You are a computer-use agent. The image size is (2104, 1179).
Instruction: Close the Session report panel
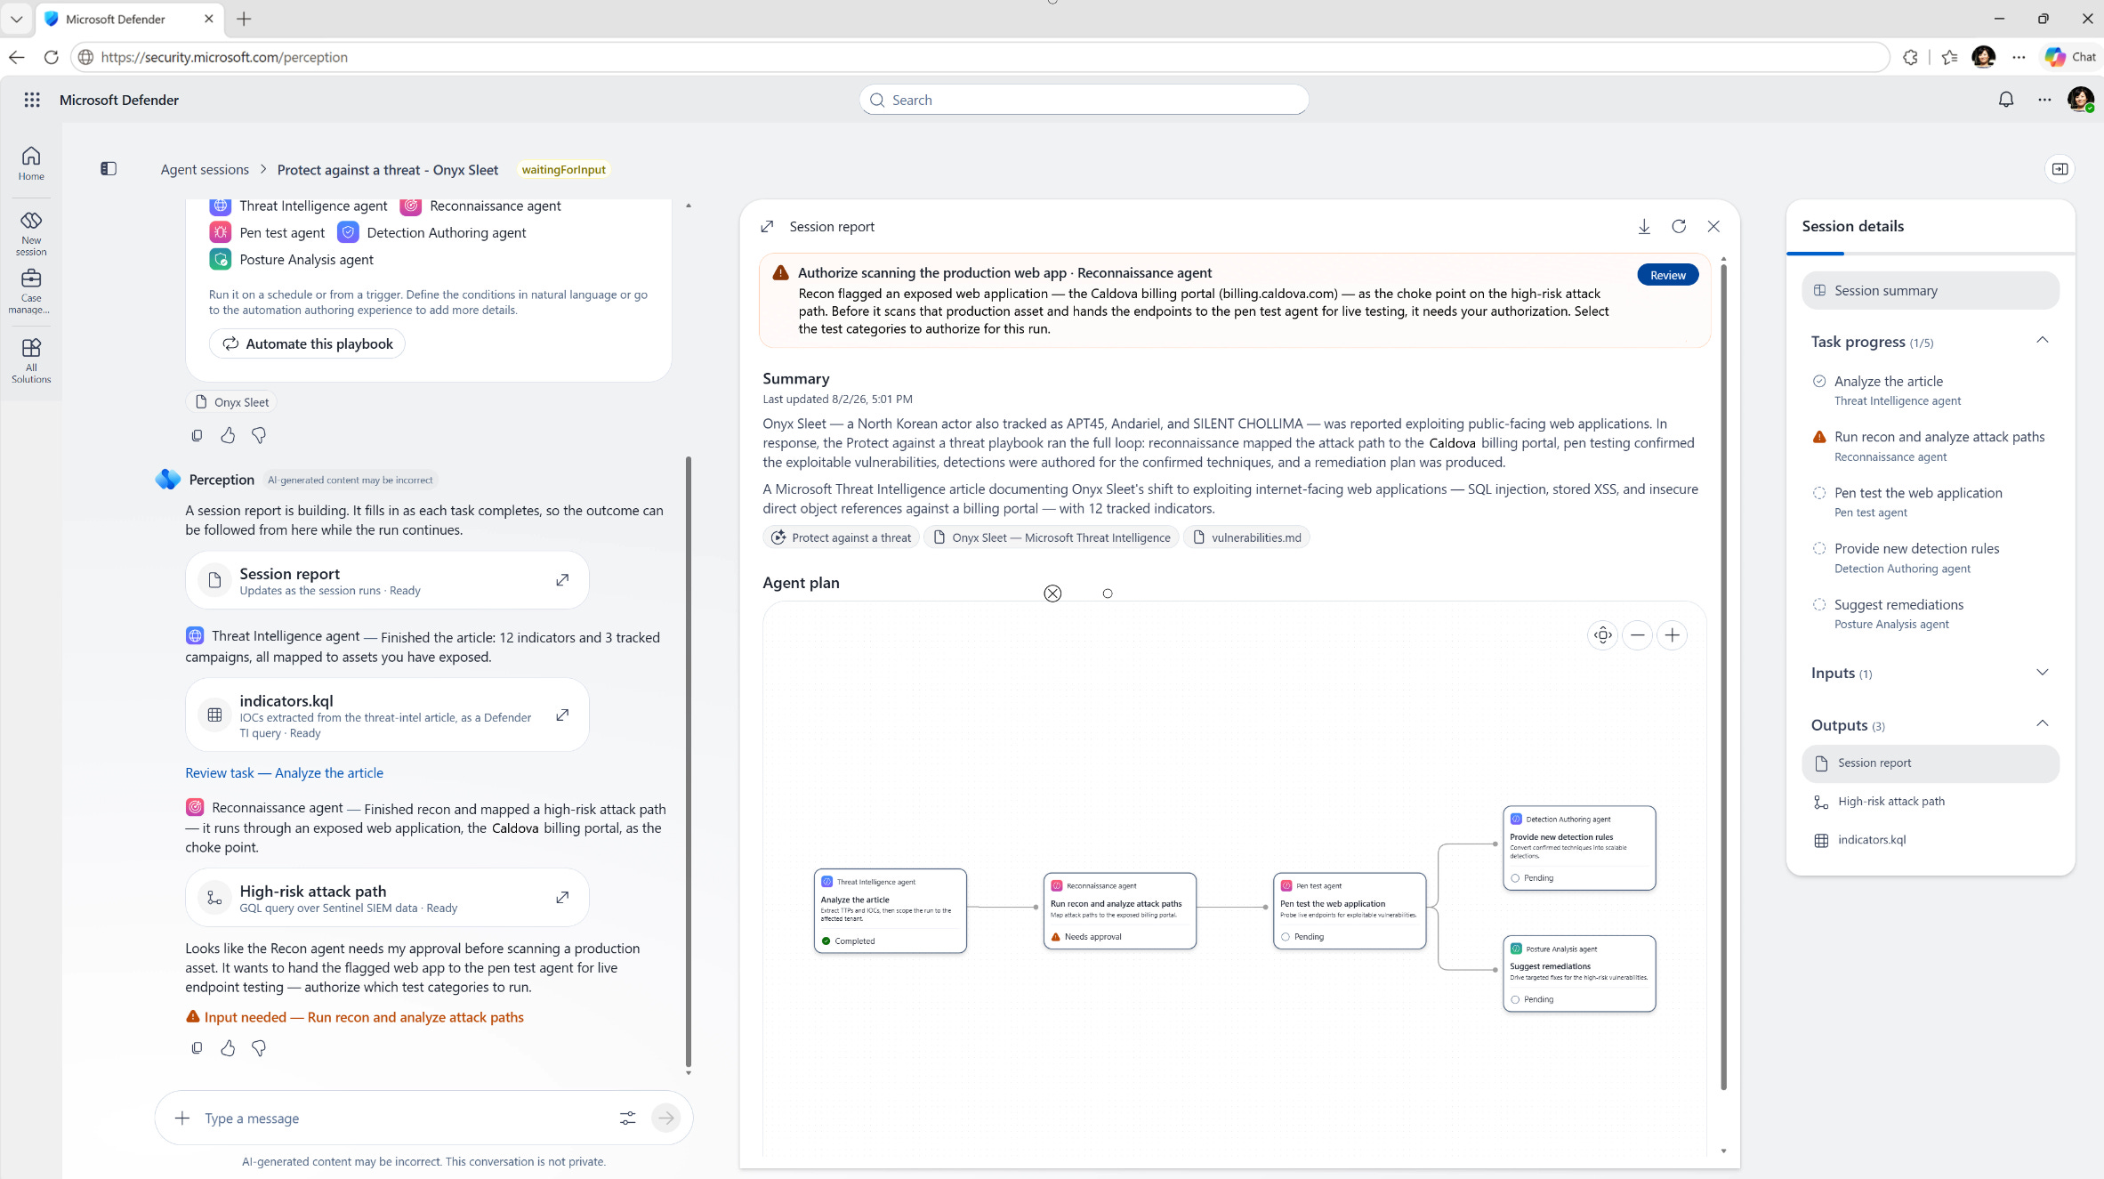pos(1713,227)
